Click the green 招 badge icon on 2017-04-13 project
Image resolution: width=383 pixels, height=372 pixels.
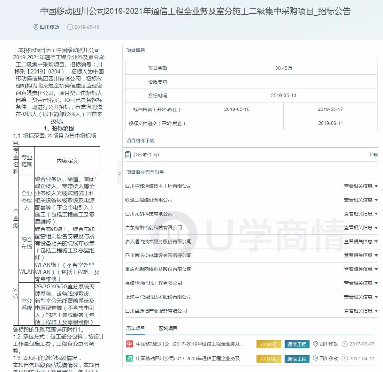[129, 358]
